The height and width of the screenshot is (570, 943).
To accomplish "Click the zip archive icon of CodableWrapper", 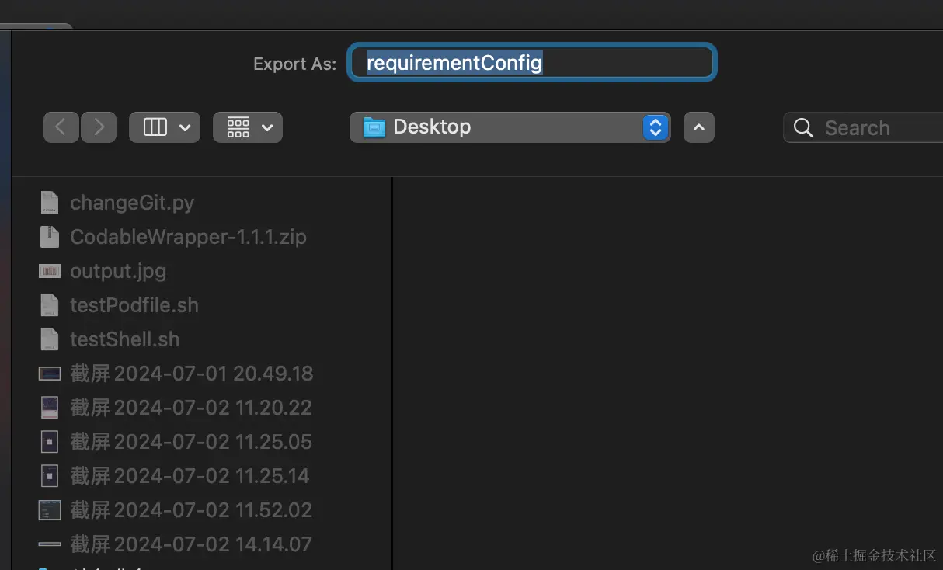I will pyautogui.click(x=50, y=237).
